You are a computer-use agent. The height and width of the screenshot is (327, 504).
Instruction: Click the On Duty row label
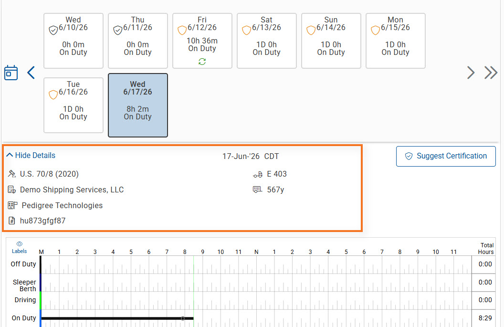24,318
